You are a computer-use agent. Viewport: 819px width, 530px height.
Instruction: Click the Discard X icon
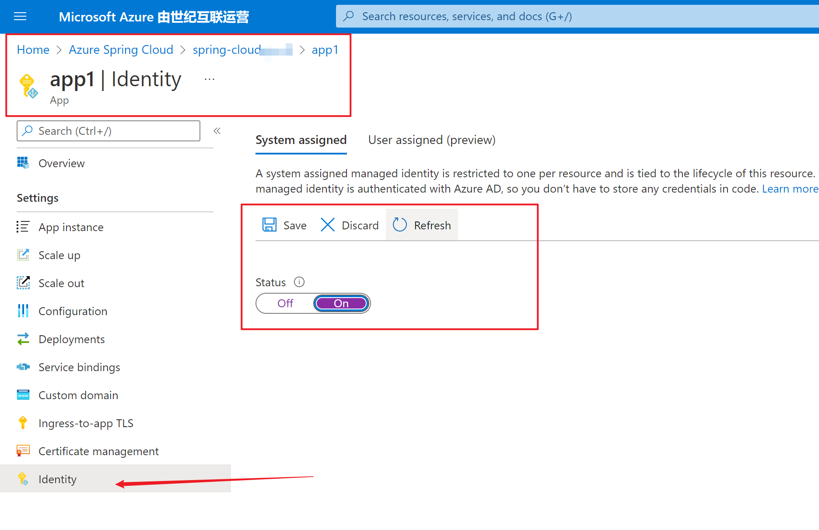[x=327, y=225]
